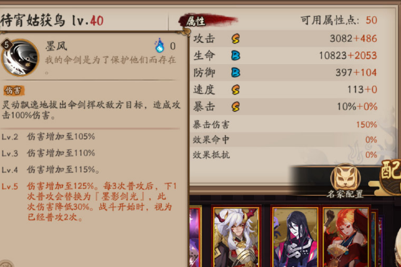The height and width of the screenshot is (267, 401).
Task: Click the attack S rank badge
Action: (236, 39)
